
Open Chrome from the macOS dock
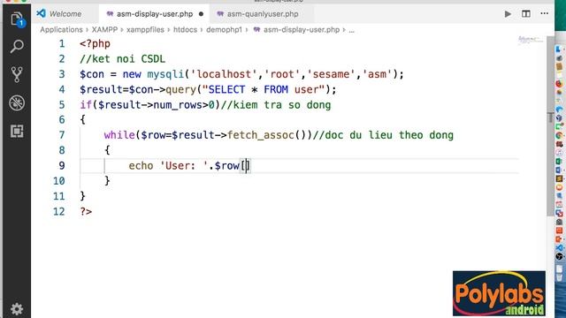click(559, 135)
